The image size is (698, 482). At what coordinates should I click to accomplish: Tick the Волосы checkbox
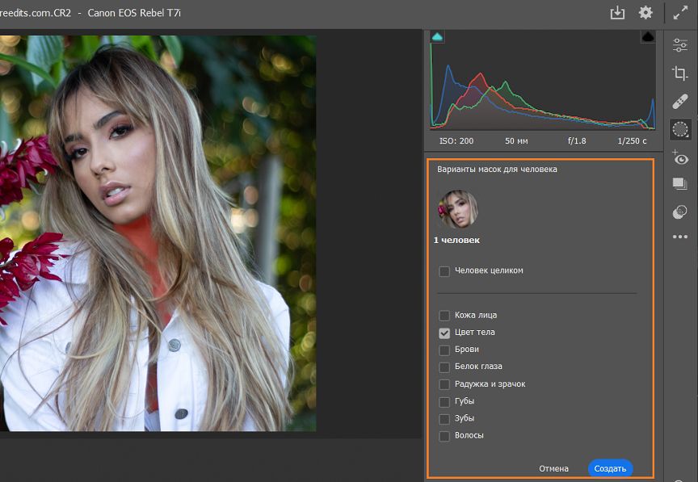click(444, 436)
